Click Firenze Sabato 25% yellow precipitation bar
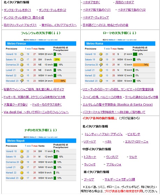The image size is (160, 195). click(57, 60)
